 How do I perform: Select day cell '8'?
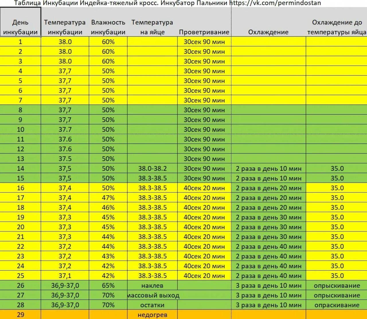point(20,110)
